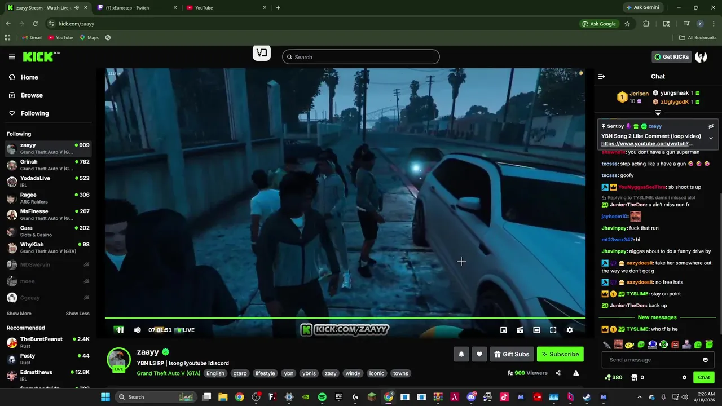Click Show More under the following list

coord(19,314)
